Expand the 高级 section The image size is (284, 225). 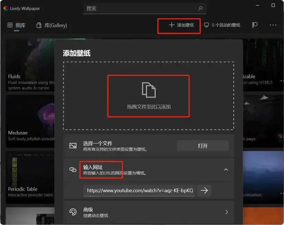point(226,212)
